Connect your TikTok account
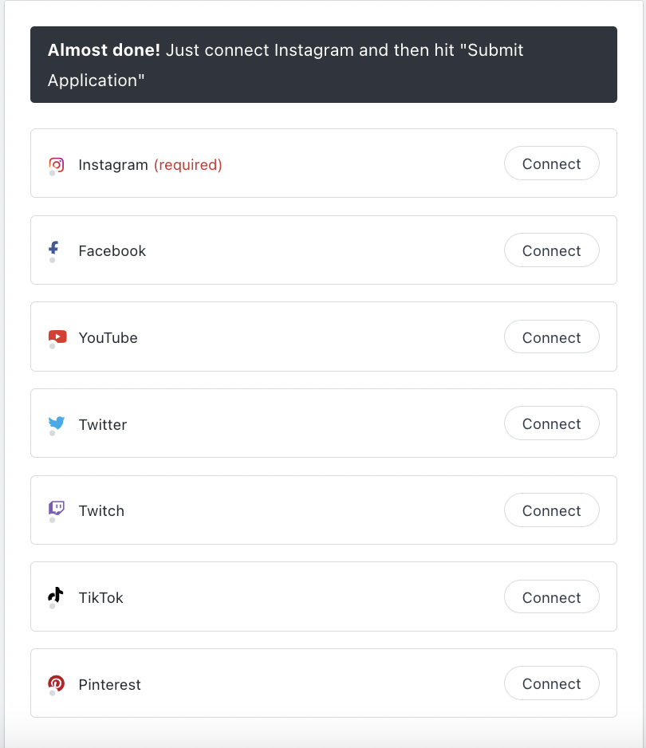646x748 pixels. [x=551, y=597]
